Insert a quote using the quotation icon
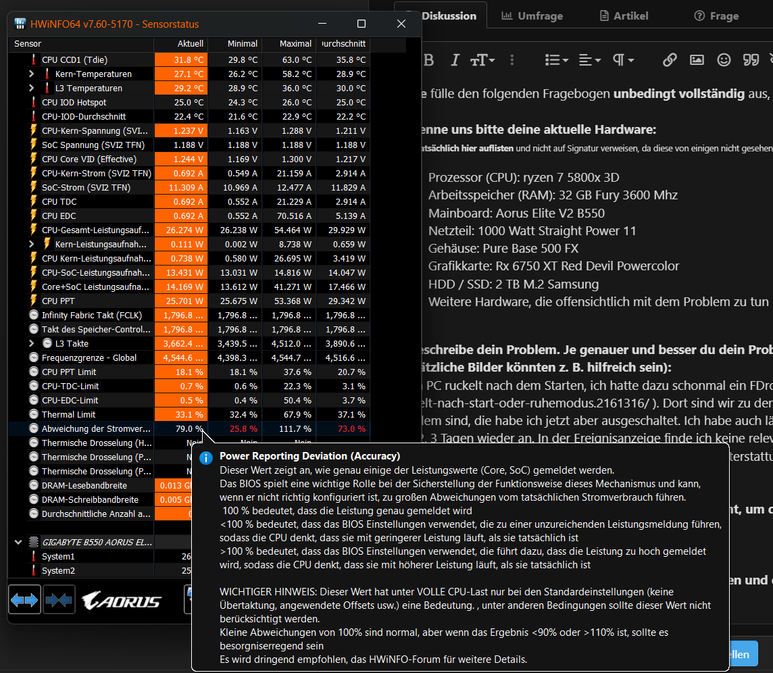773x673 pixels. click(751, 60)
